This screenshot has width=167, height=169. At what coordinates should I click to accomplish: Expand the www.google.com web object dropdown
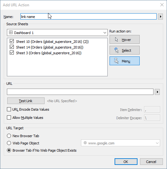point(121,143)
